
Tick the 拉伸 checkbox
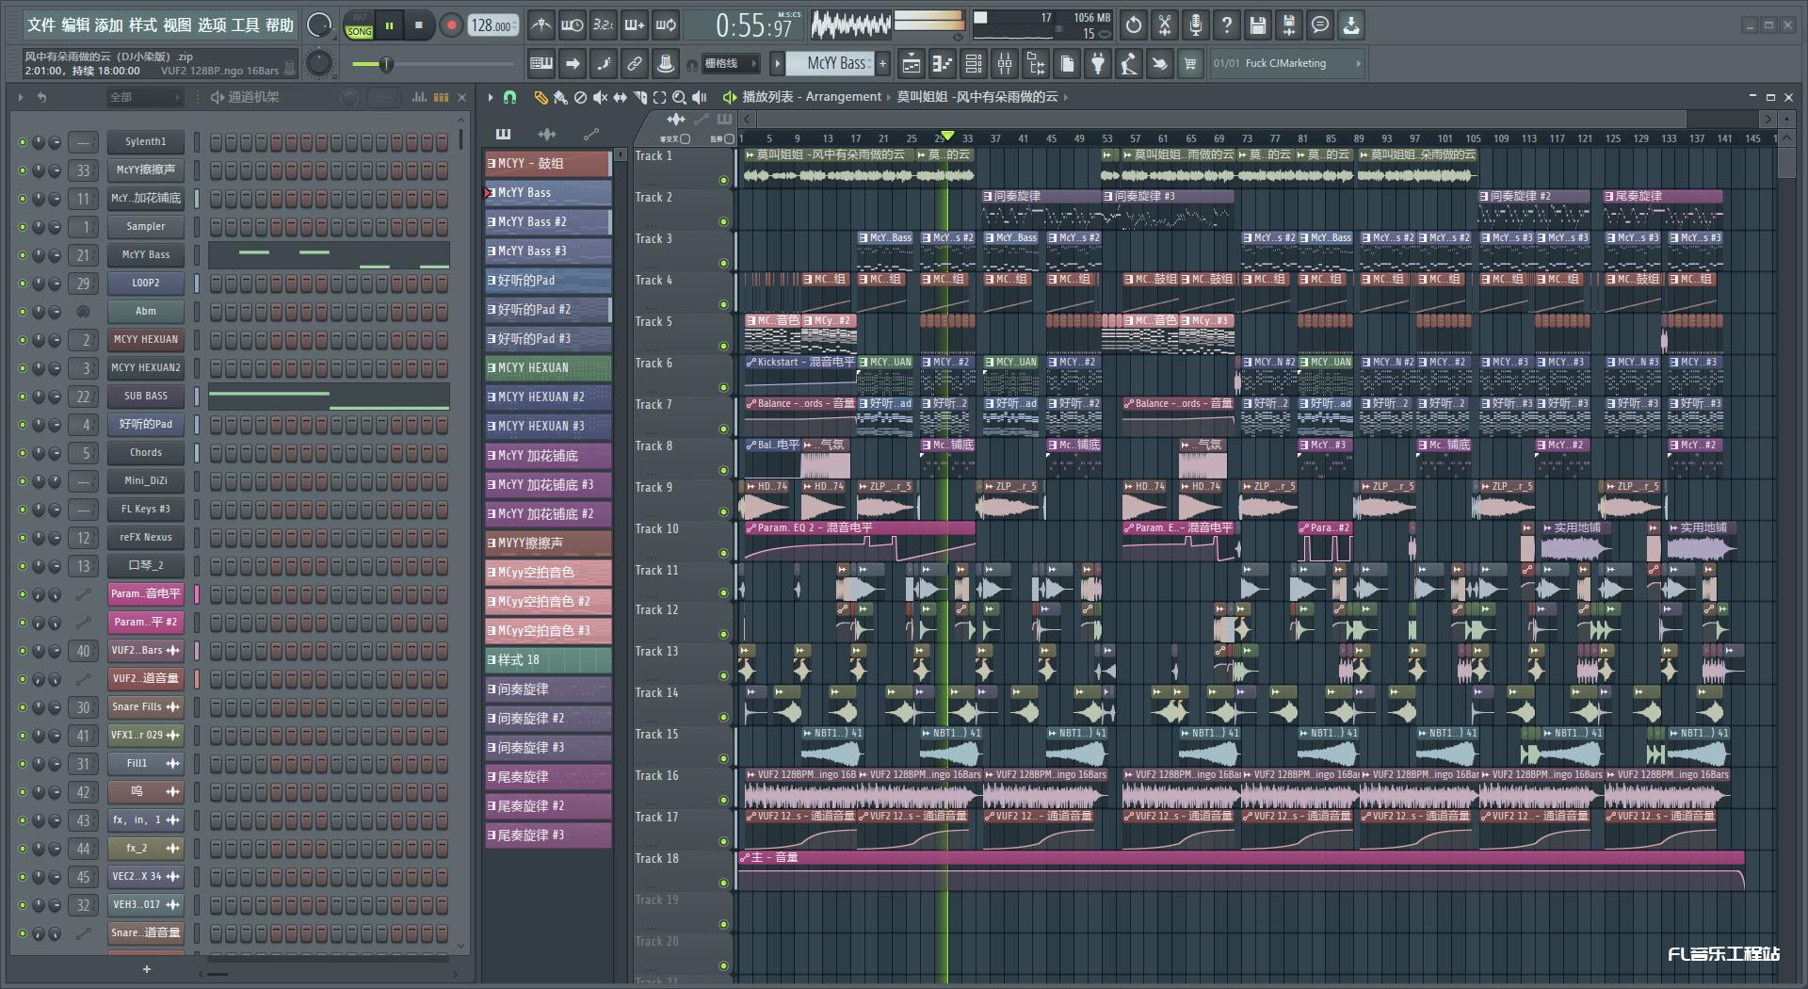point(729,138)
